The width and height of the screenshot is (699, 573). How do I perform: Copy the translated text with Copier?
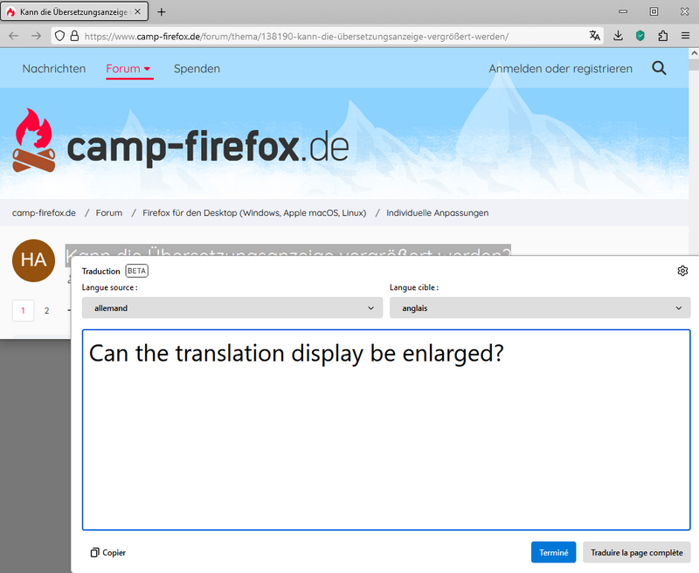coord(108,552)
